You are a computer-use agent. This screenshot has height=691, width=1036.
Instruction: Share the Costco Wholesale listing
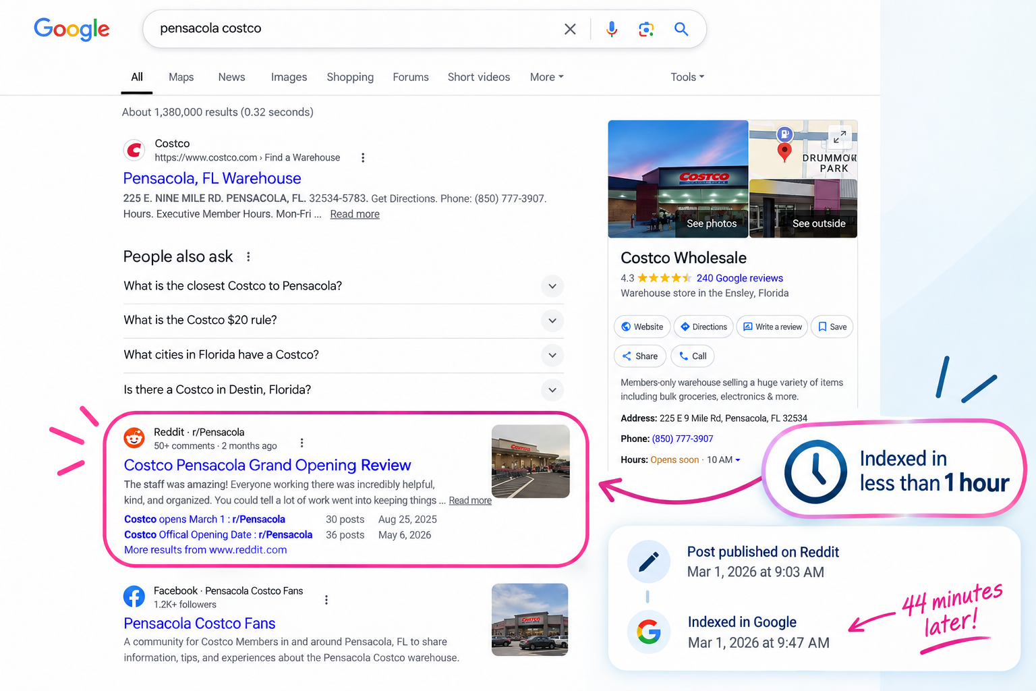tap(640, 356)
